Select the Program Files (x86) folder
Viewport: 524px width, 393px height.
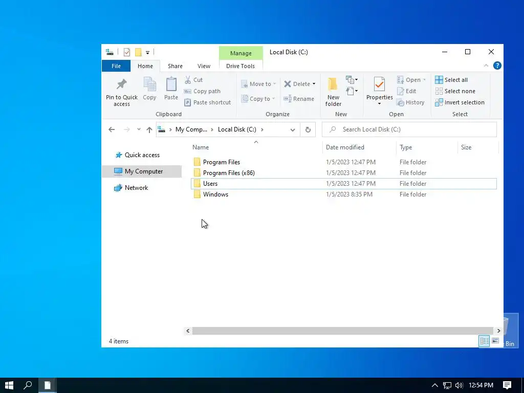[x=343, y=173]
